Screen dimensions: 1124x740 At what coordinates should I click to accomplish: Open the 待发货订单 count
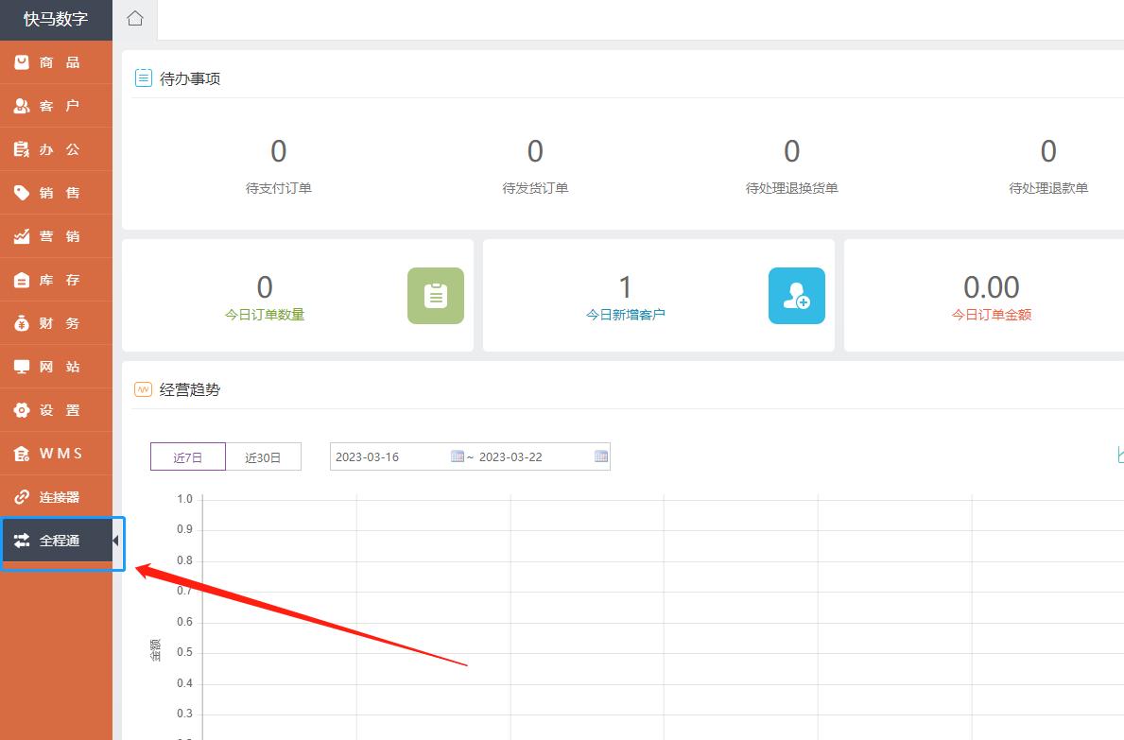(535, 151)
